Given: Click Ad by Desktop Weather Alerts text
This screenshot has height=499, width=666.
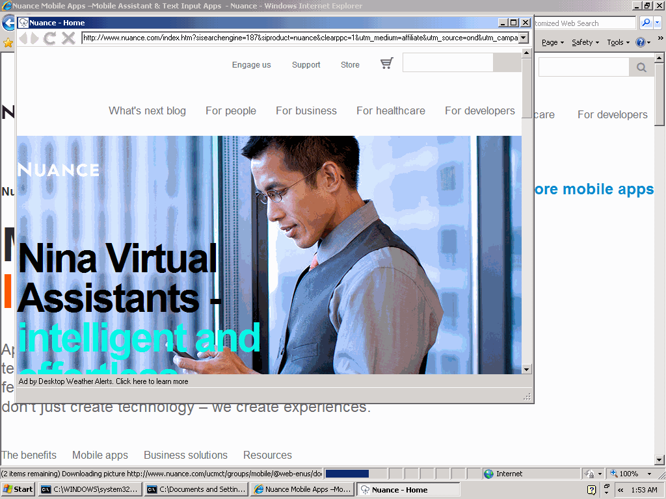Looking at the screenshot, I should tap(103, 381).
